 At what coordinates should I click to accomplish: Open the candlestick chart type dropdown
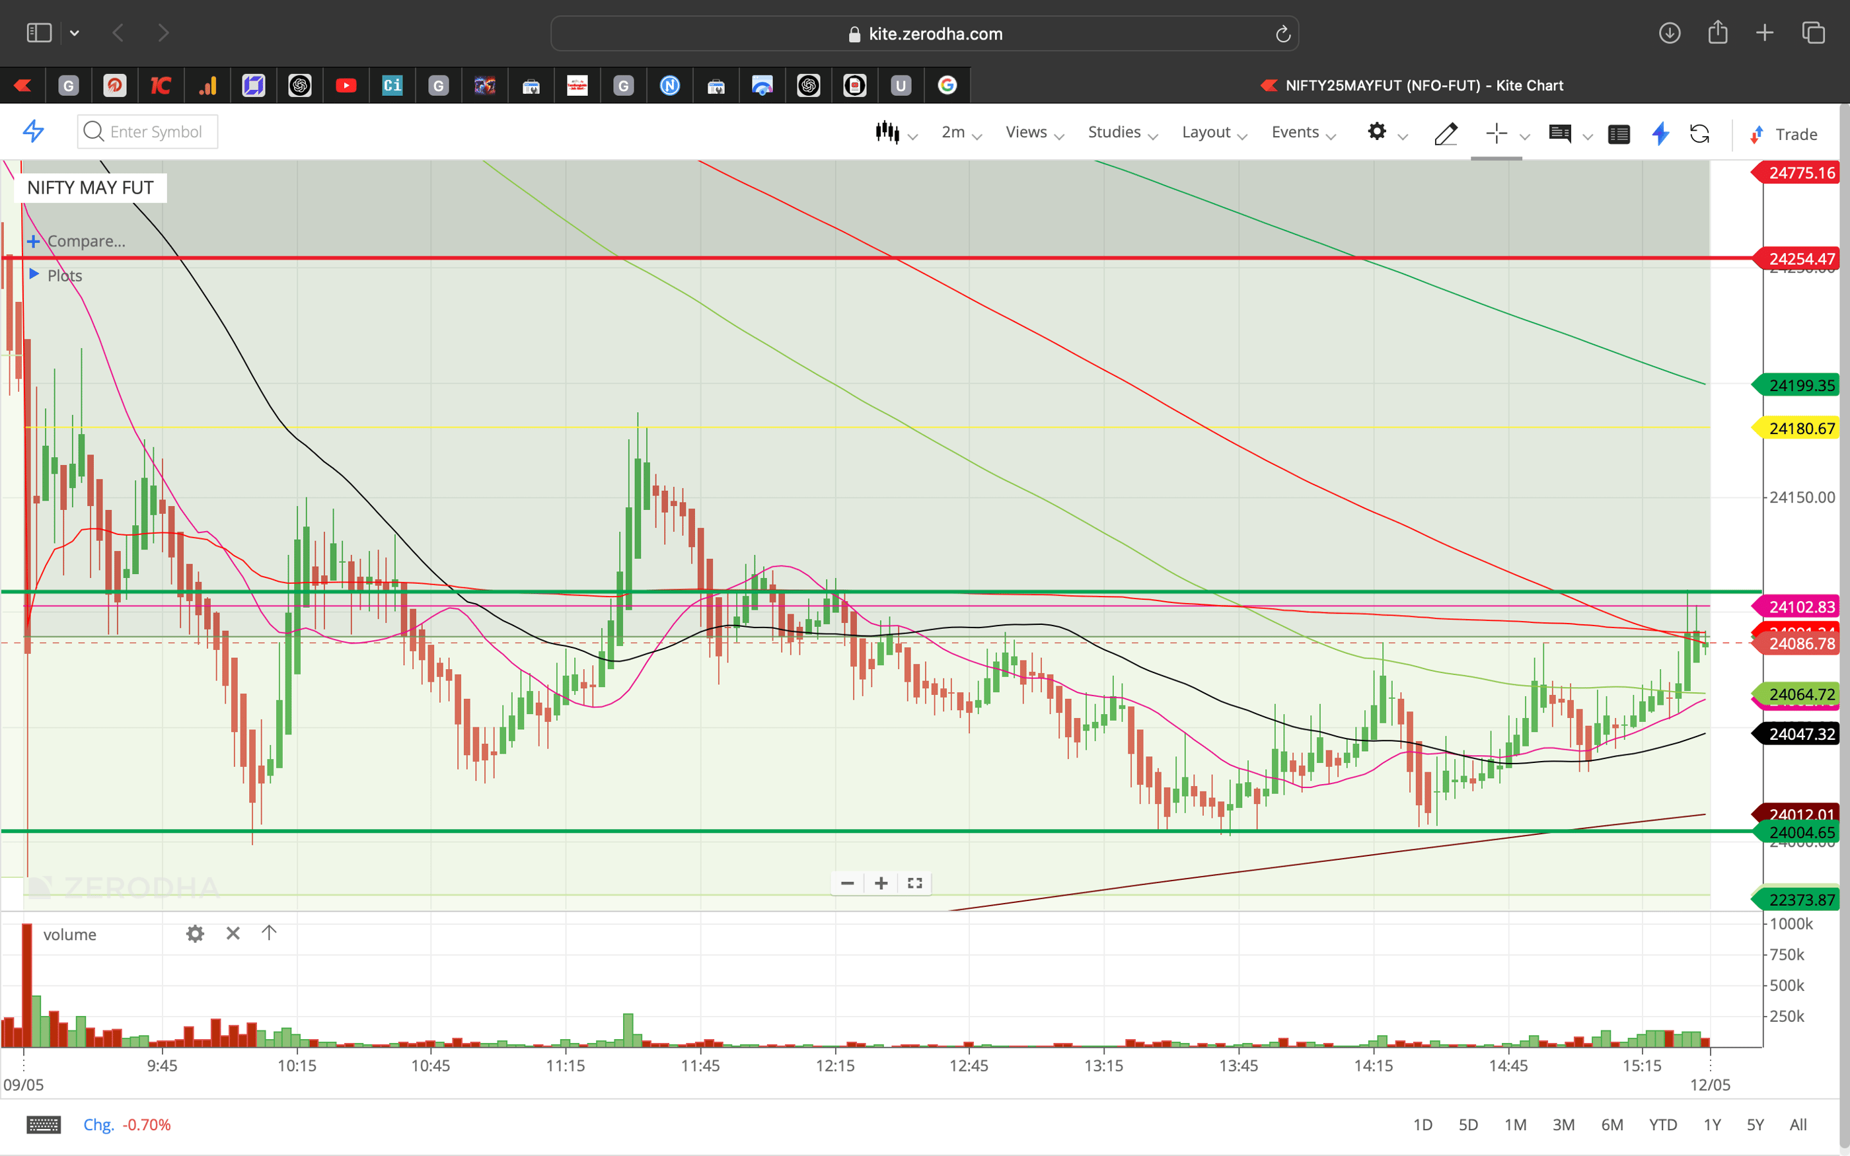[x=888, y=131]
